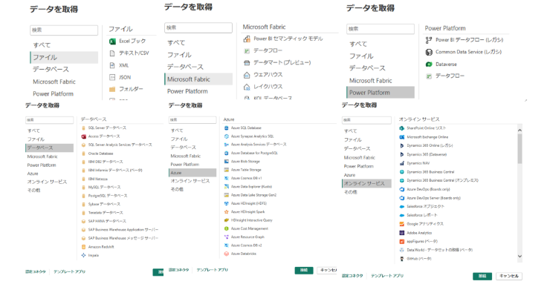Screen dimensions: 547x284
Task: Select Power BI セマンティック モデル icon
Action: click(247, 39)
